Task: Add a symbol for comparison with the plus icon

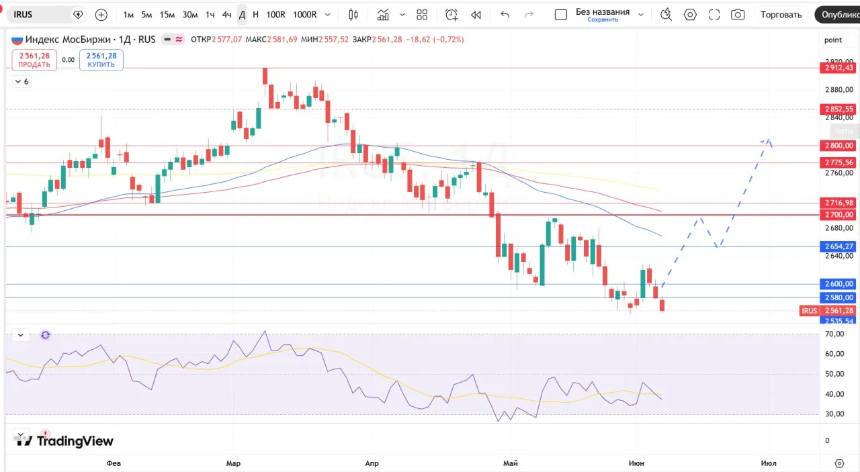Action: [101, 14]
